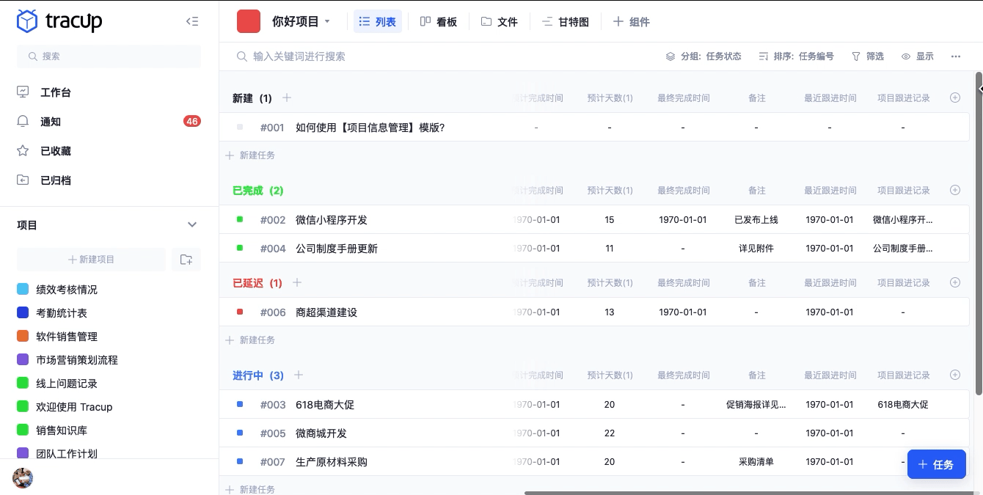Click the new project folder icon beside 新建项目

186,259
